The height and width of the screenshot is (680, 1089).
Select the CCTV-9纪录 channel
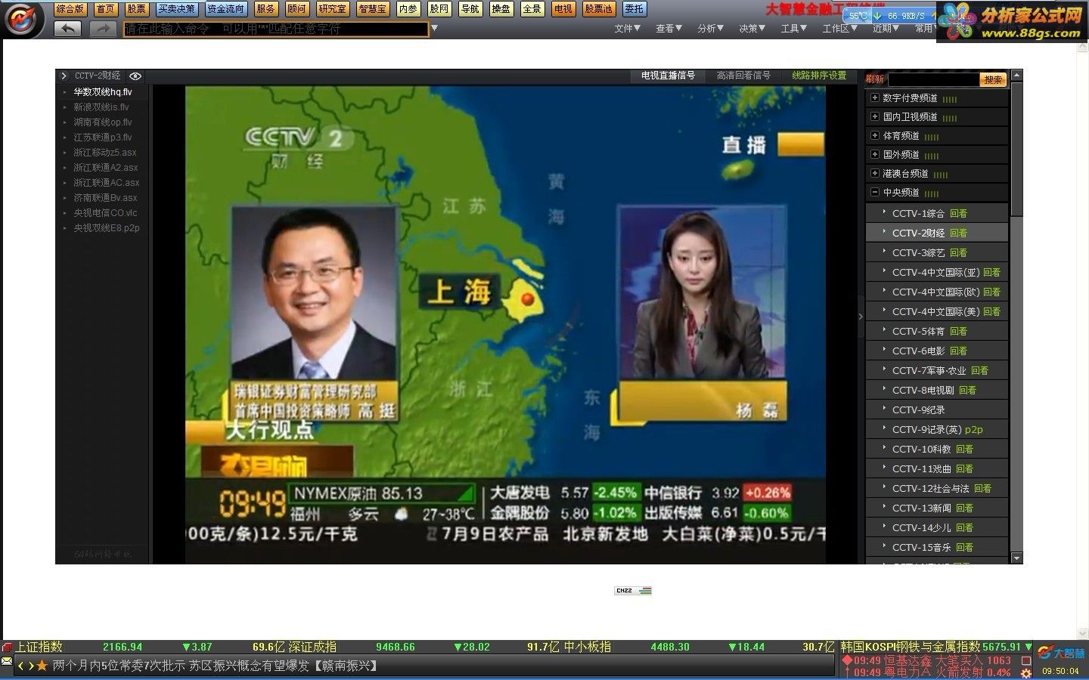pos(918,410)
